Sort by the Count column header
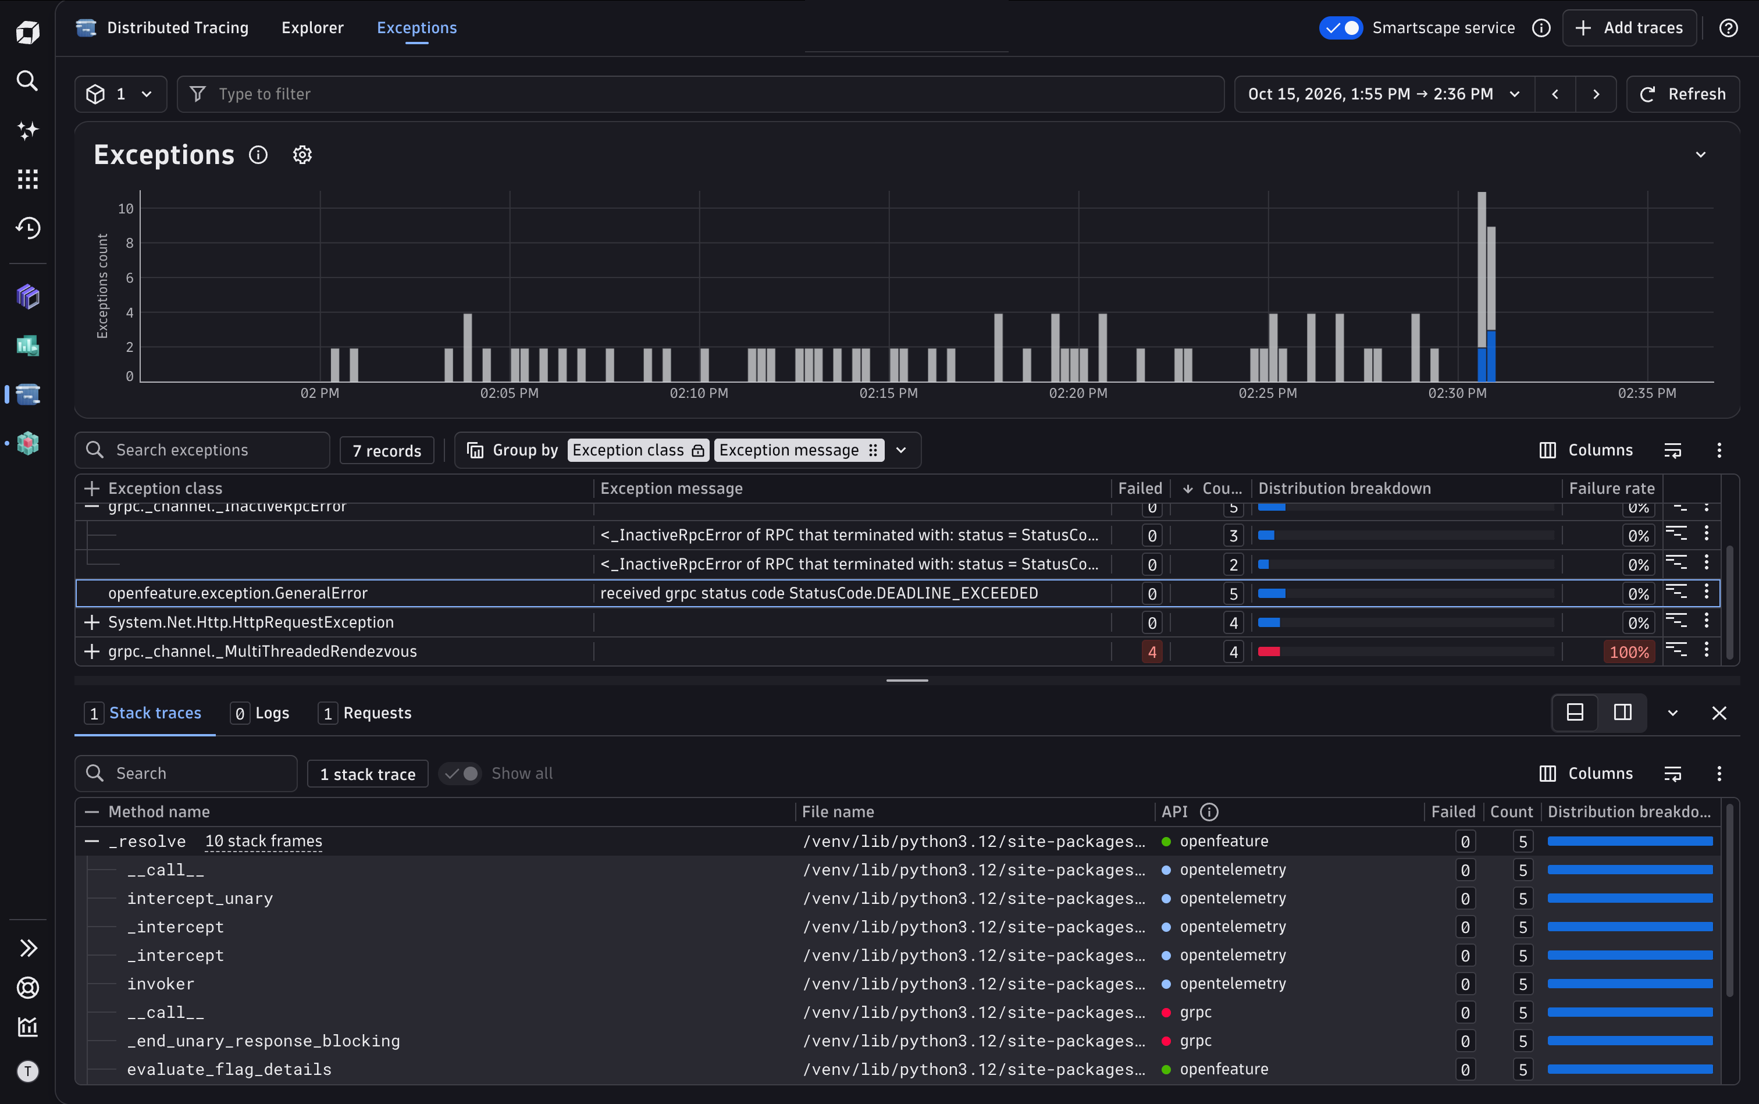This screenshot has width=1759, height=1104. click(1212, 489)
